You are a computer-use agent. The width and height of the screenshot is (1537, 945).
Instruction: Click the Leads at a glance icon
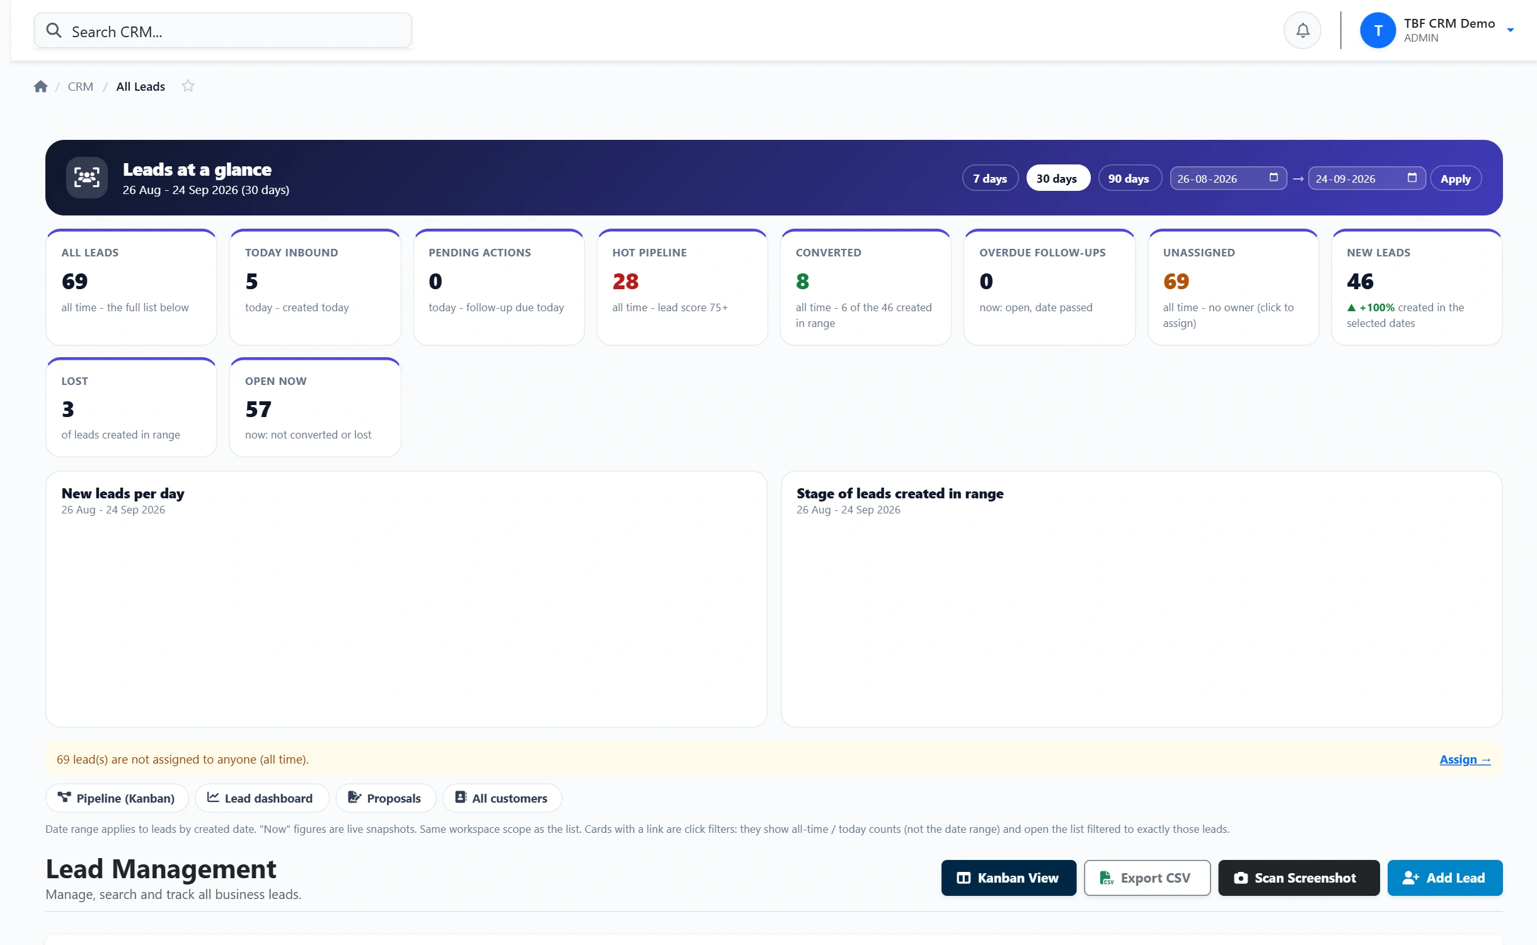click(x=87, y=178)
